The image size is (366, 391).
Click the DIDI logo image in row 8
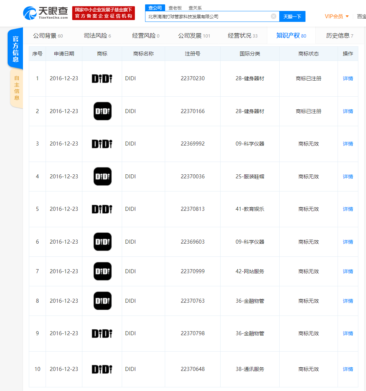click(102, 301)
